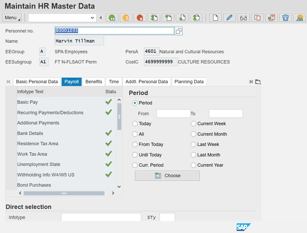Select the Today radio button

tap(135, 124)
